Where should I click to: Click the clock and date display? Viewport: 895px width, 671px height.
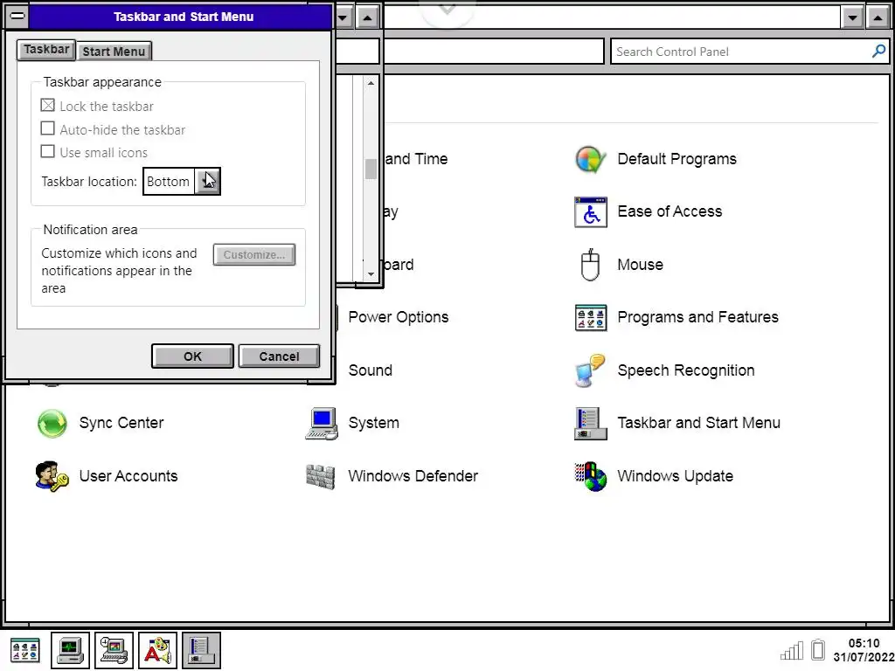(x=864, y=650)
